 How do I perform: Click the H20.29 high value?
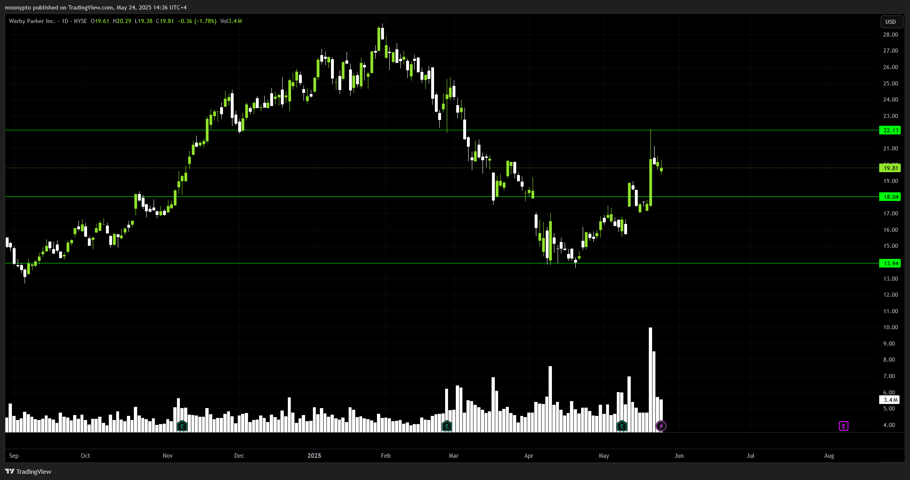click(x=122, y=21)
